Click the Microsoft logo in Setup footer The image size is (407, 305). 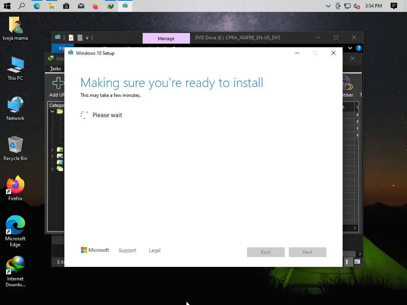click(x=95, y=250)
